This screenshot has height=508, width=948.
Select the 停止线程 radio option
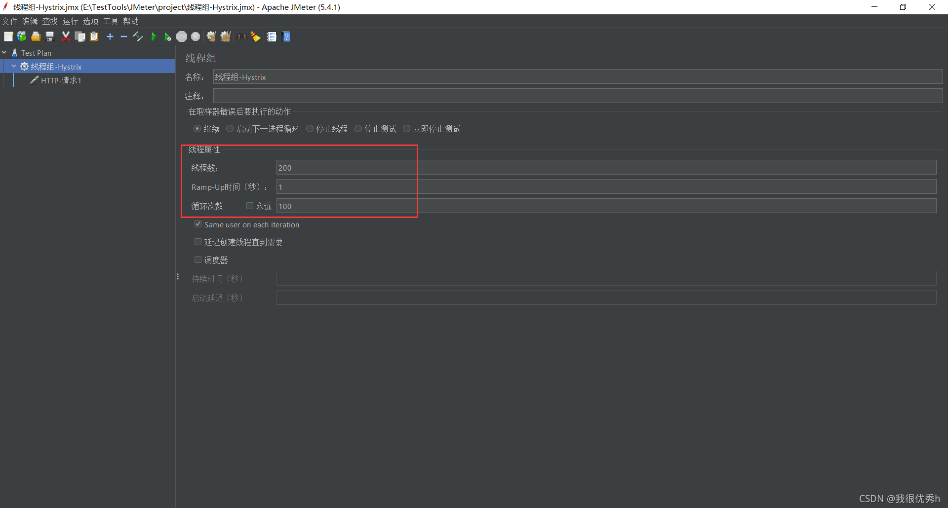[x=310, y=129]
